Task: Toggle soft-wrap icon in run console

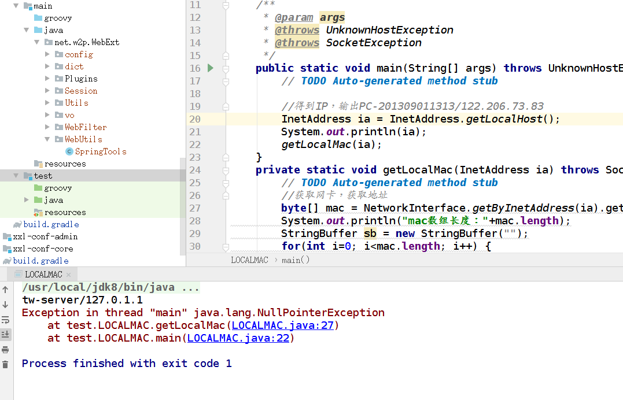Action: point(5,320)
